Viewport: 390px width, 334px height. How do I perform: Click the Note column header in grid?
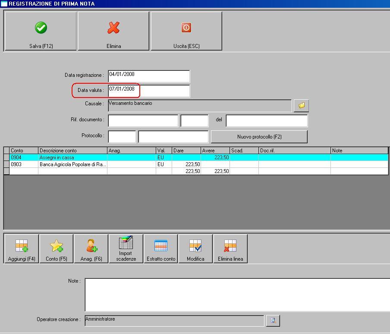359,151
